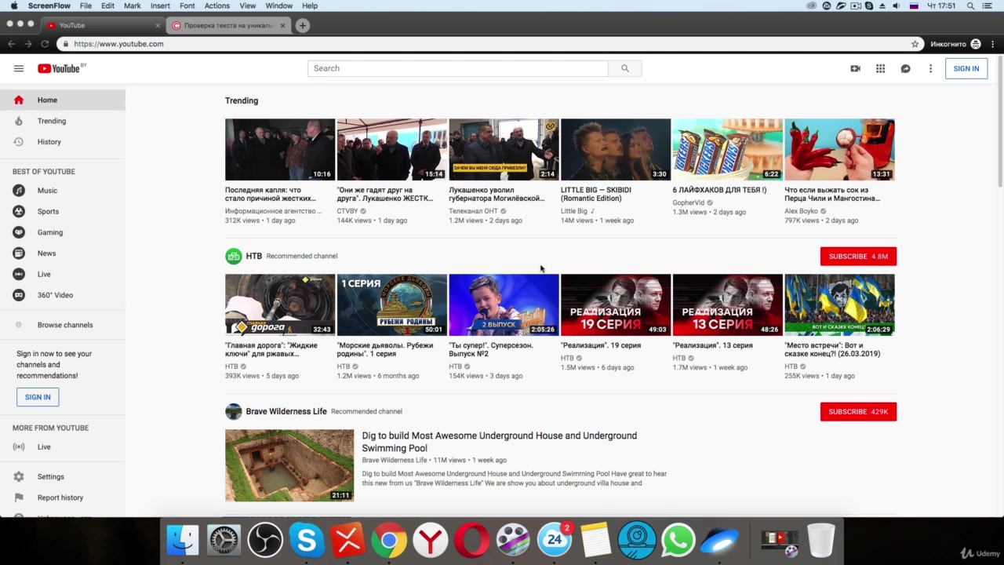1004x565 pixels.
Task: Subscribe to НТВ channel 4.8M
Action: [858, 256]
